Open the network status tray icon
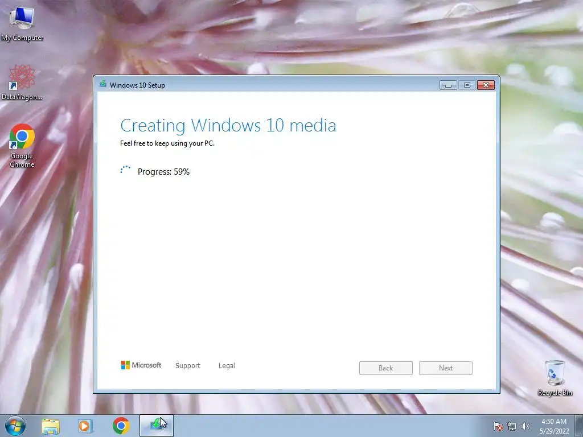 512,426
